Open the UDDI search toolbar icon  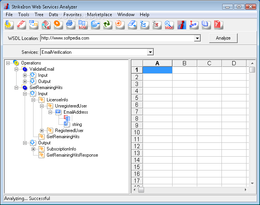coord(169,25)
